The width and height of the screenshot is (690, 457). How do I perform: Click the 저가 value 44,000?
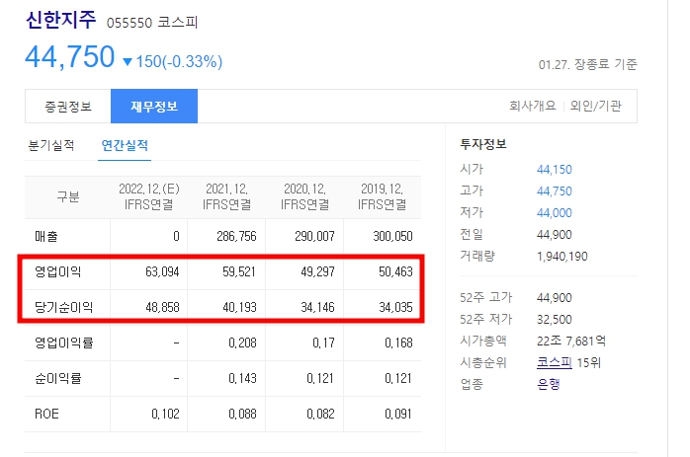pos(554,212)
